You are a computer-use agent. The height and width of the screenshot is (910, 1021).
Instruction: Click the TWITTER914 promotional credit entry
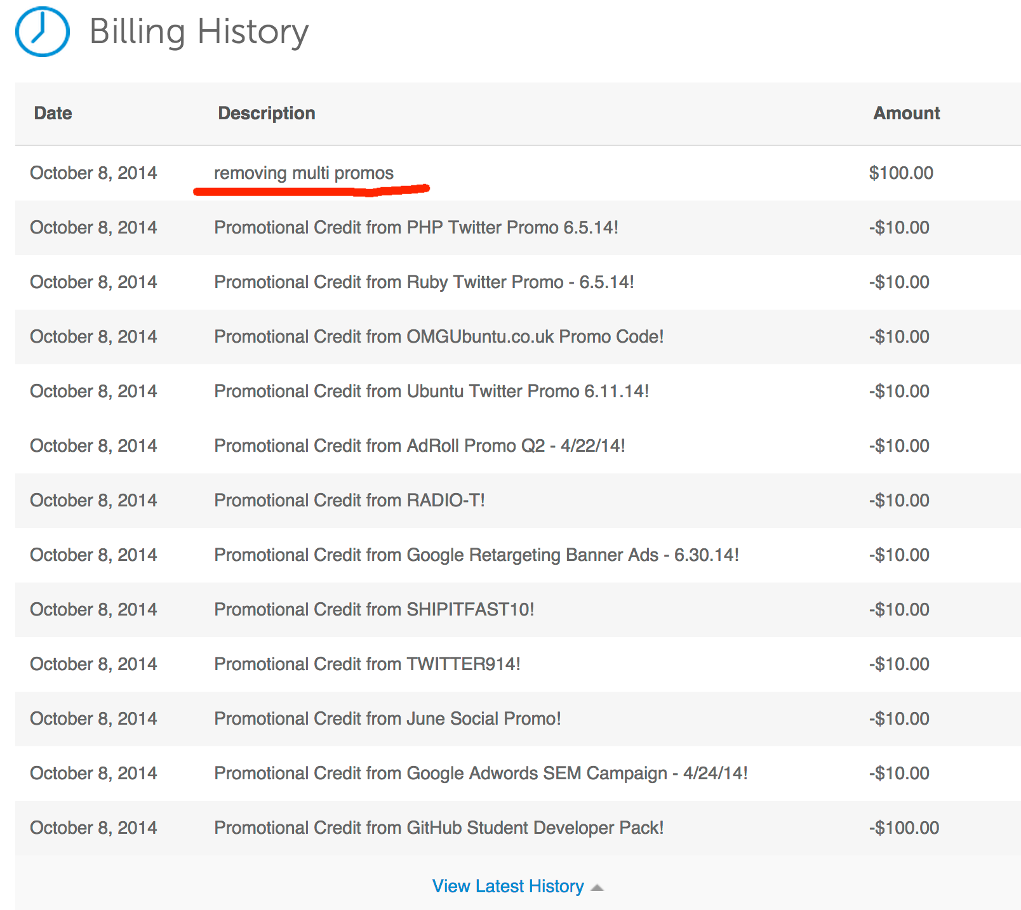point(367,664)
